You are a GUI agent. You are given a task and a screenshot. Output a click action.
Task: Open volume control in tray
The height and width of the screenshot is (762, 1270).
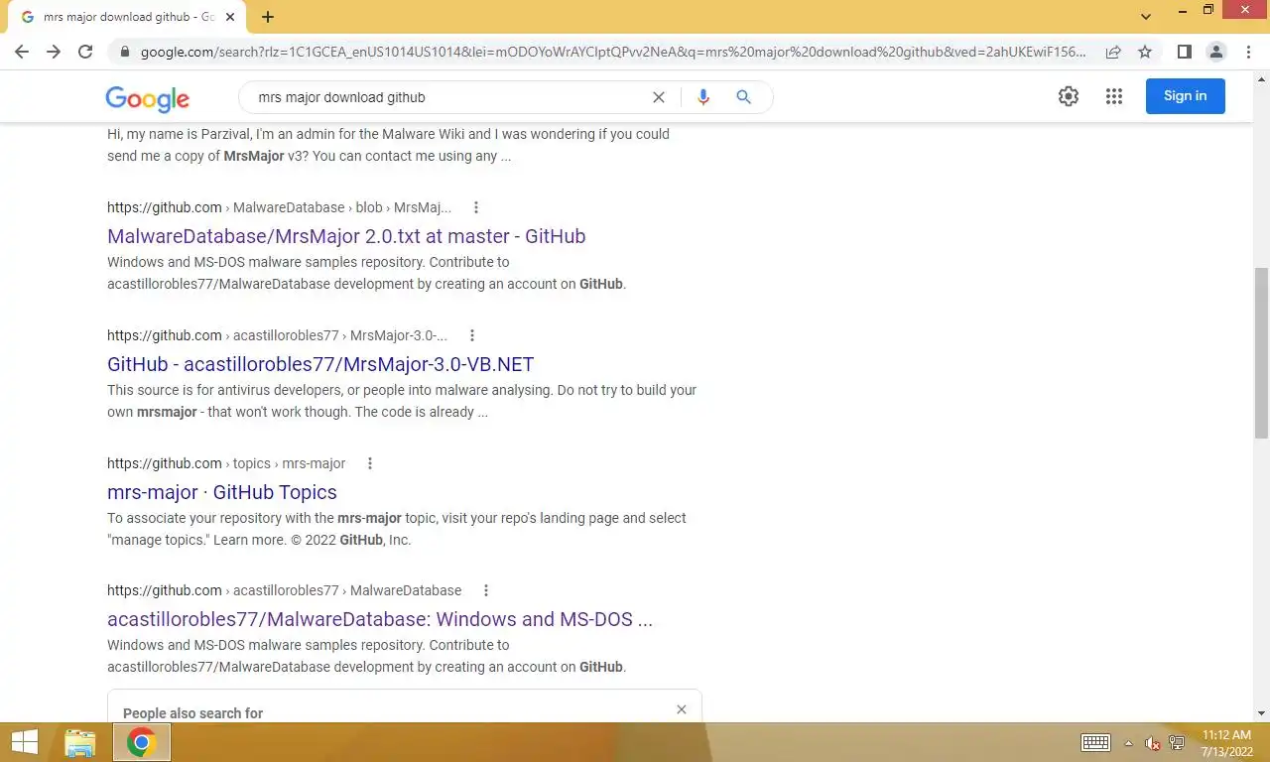(x=1153, y=743)
